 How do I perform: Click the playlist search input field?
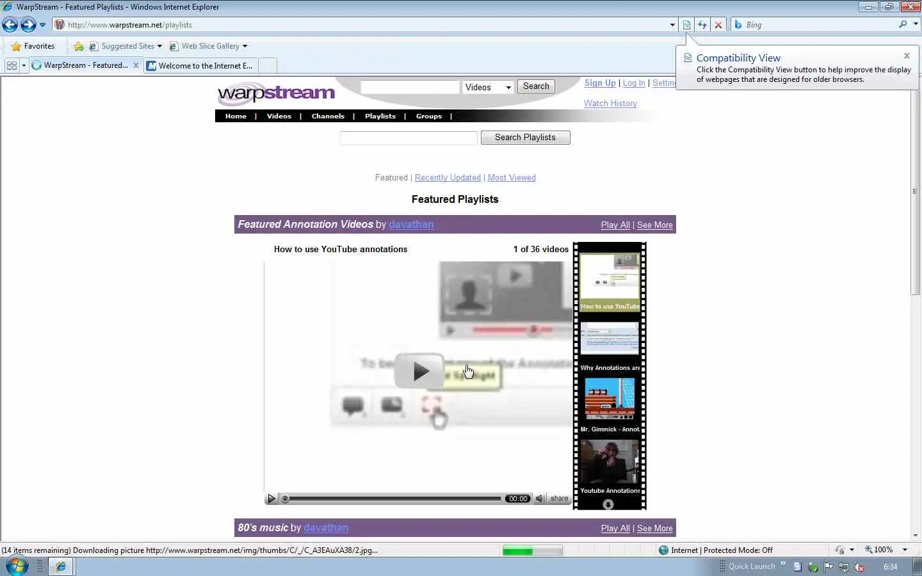(x=408, y=138)
